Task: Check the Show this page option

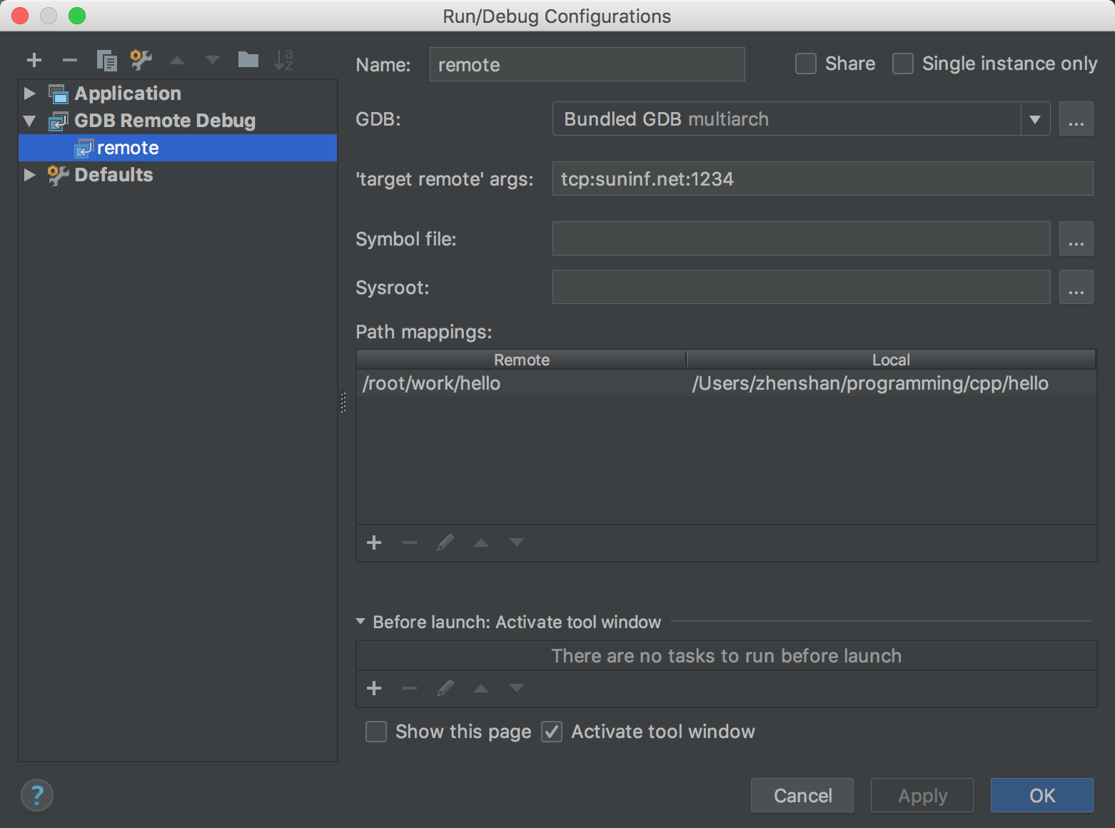Action: [376, 732]
